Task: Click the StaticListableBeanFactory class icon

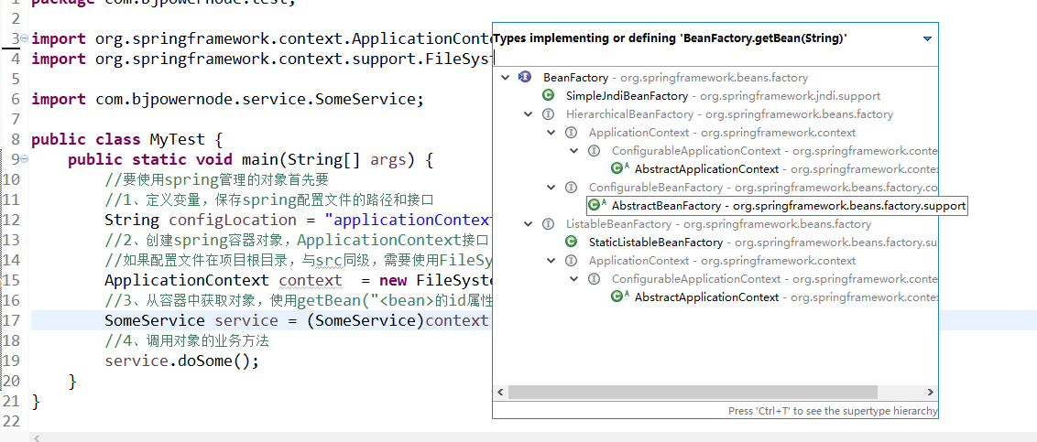Action: point(572,243)
